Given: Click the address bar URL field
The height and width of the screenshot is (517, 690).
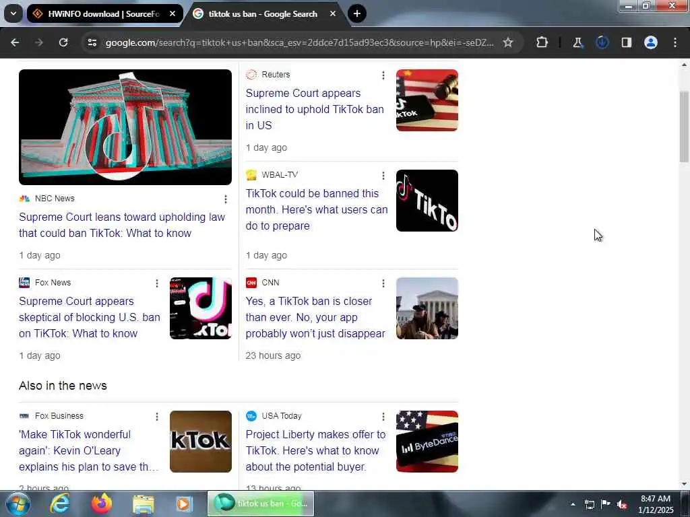Looking at the screenshot, I should (299, 42).
